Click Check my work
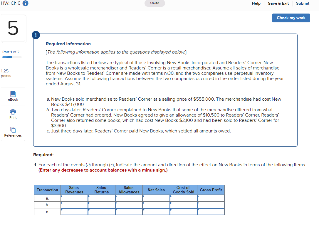Viewport: 319px width, 234px height. pyautogui.click(x=291, y=18)
